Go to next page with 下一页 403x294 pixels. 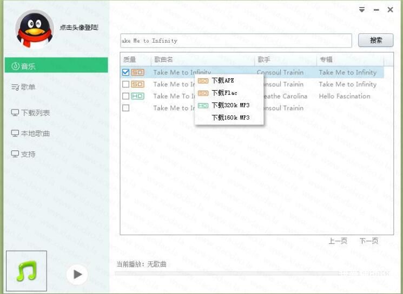pos(368,241)
